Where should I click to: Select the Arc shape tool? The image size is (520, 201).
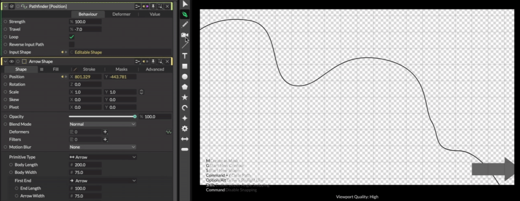point(185,108)
